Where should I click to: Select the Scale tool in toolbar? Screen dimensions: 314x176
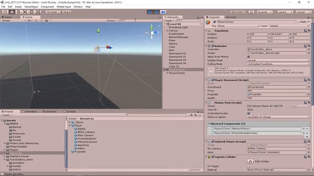tap(25, 12)
